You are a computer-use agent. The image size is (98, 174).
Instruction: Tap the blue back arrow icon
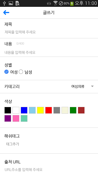[x=6, y=13]
